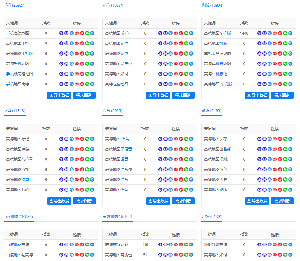Image resolution: width=300 pixels, height=261 pixels.
Task: Open keyword link 高德地图离线包
Action: pyautogui.click(x=118, y=255)
